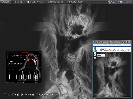Open the Actions menu in MSN Messenger
The height and width of the screenshot is (99, 133).
tap(99, 45)
